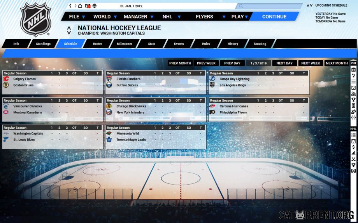Image resolution: width=358 pixels, height=223 pixels.
Task: Switch to the Milestones tab
Action: [x=125, y=44]
